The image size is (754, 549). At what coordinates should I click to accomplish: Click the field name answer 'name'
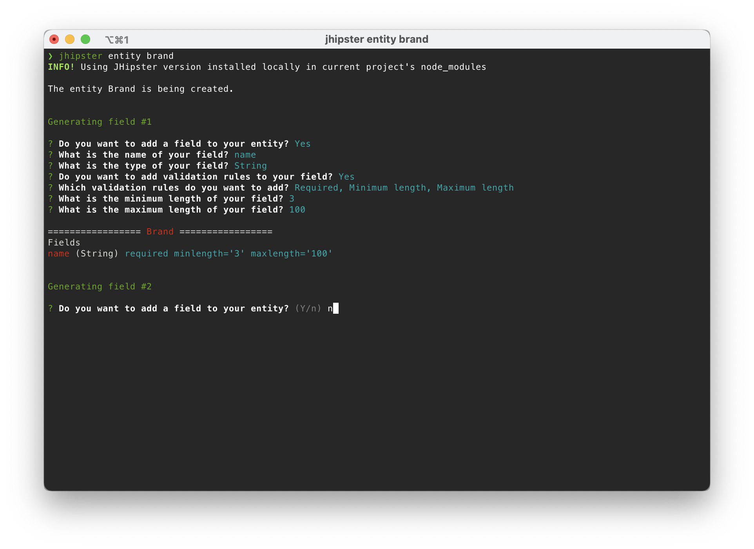245,155
